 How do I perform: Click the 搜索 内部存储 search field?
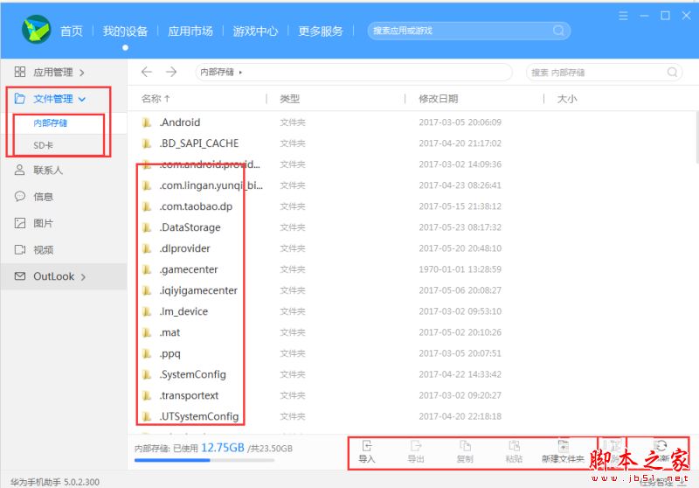(604, 73)
